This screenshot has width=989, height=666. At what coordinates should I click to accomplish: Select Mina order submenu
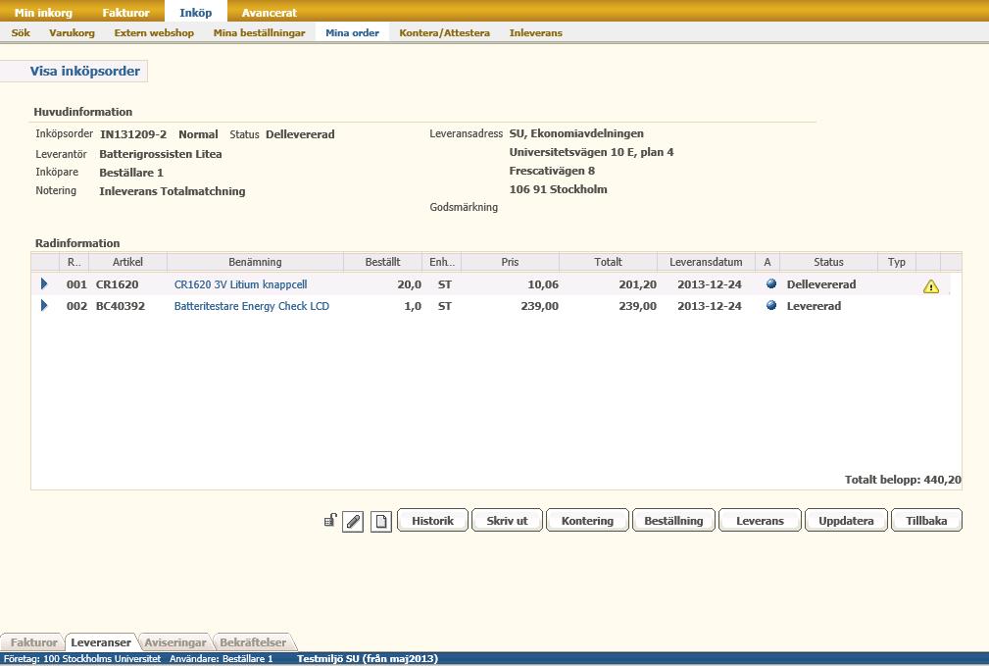pyautogui.click(x=353, y=32)
